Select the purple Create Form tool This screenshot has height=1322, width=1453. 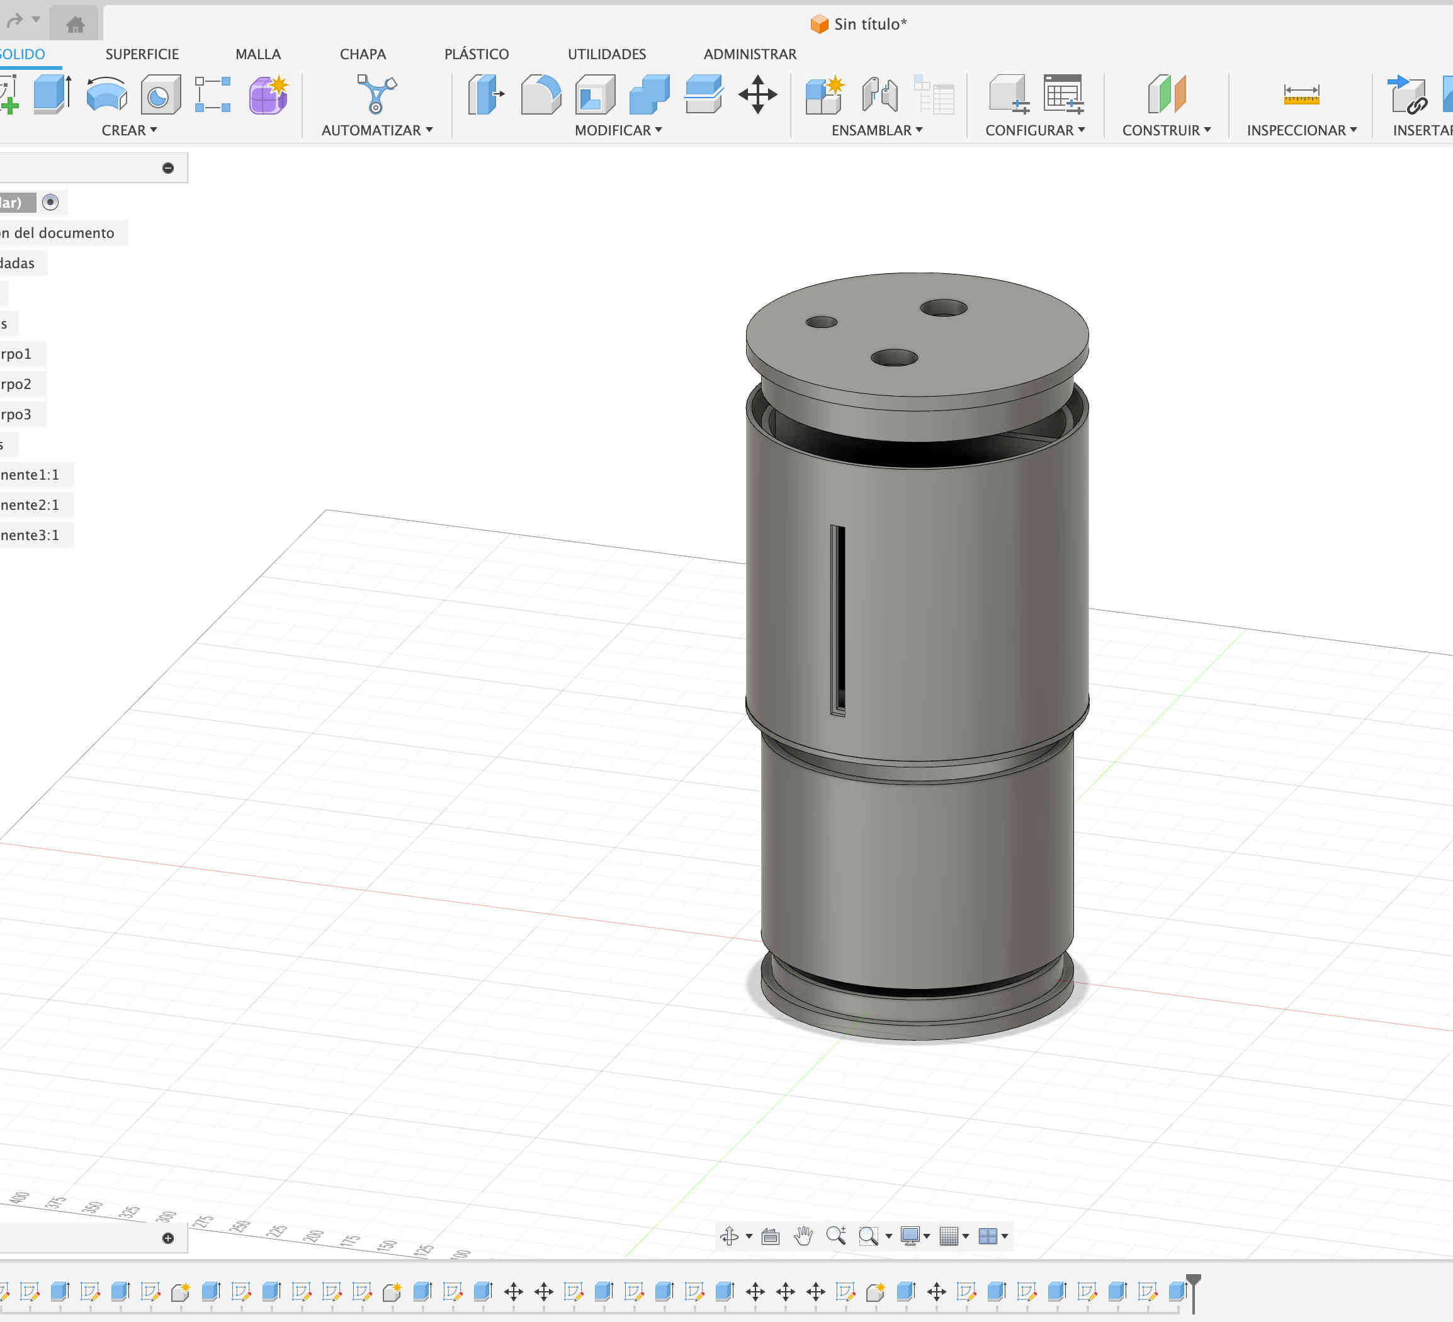(x=268, y=94)
